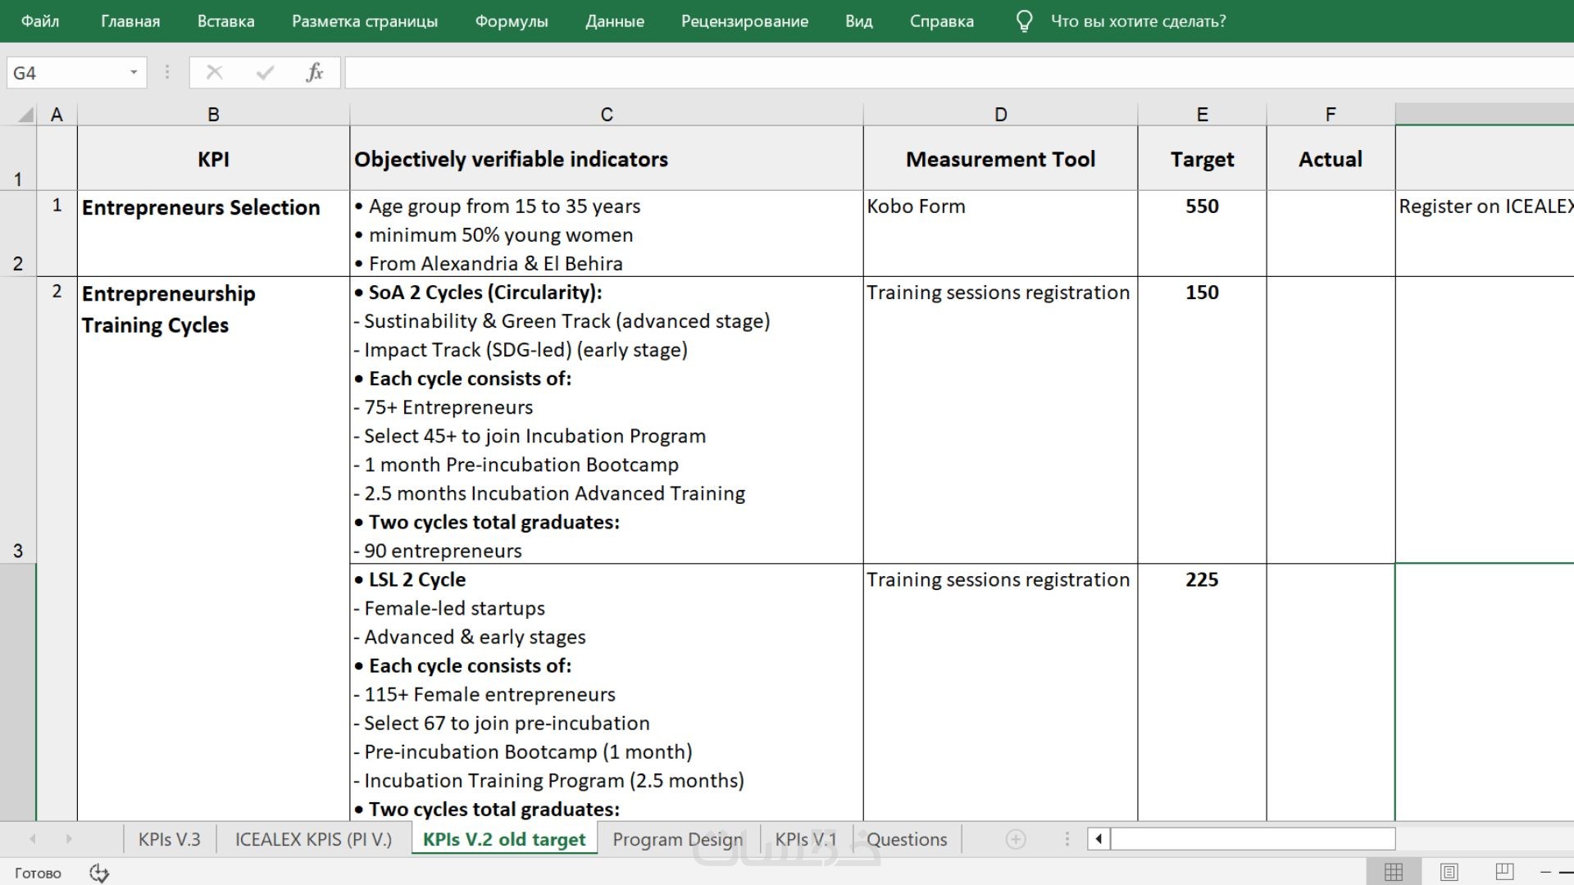Open the ICEALEX KPIS (PI V.) sheet

point(313,839)
